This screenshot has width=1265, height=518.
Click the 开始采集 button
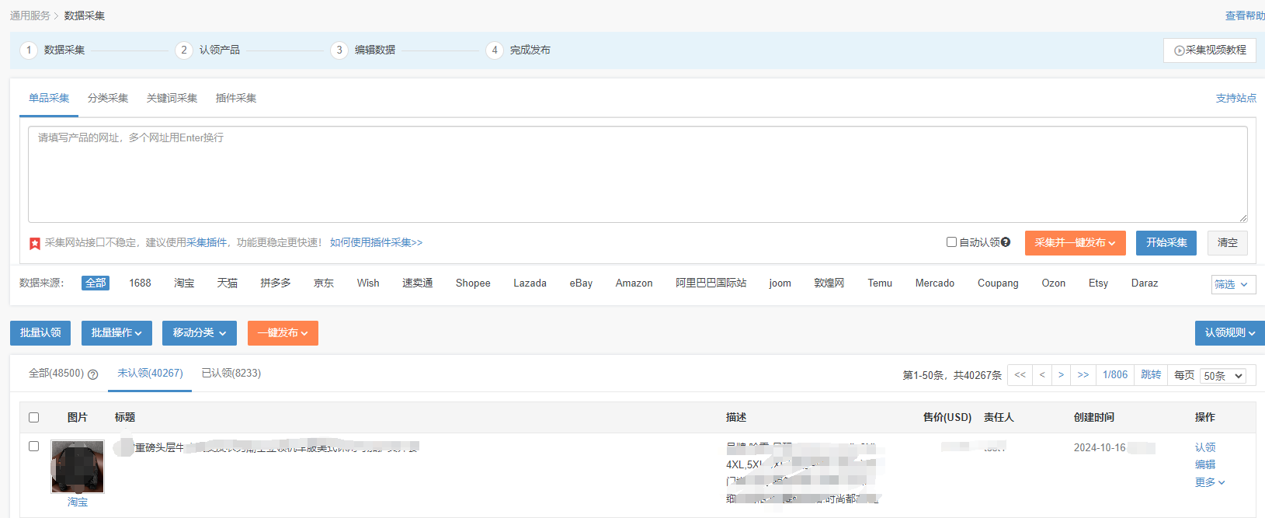(x=1166, y=243)
